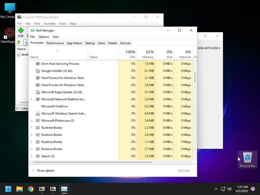Image resolution: width=260 pixels, height=195 pixels.
Task: Open the 7-Zip Help menu
Action: [x=73, y=24]
